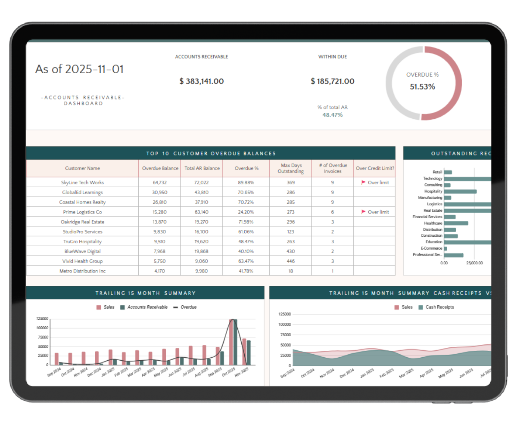
Task: Click the pink overdue arc of the donut chart
Action: point(458,84)
